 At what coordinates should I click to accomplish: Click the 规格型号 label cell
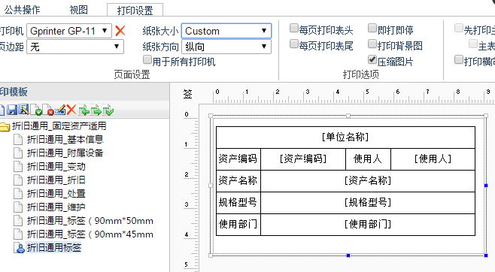pyautogui.click(x=238, y=203)
